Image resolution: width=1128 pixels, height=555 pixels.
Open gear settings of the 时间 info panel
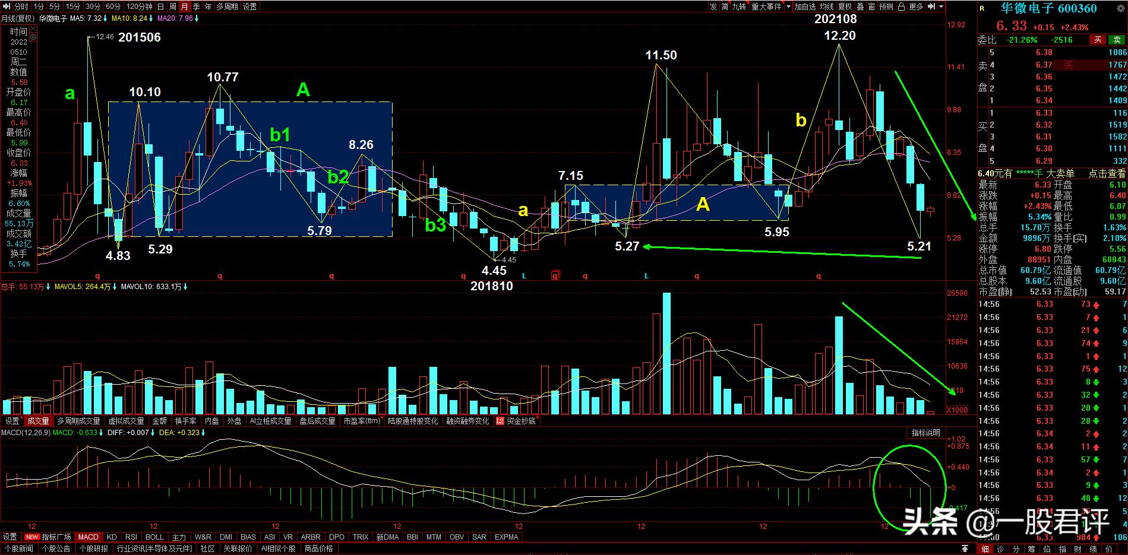point(33,37)
